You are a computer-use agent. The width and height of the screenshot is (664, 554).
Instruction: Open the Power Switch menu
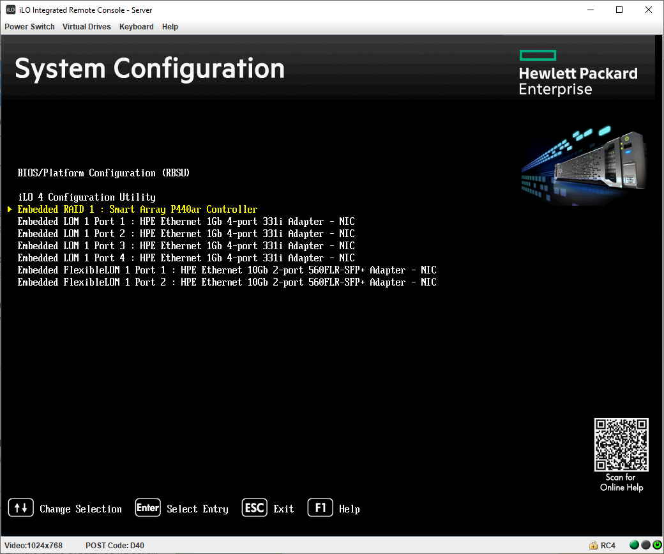click(x=29, y=27)
